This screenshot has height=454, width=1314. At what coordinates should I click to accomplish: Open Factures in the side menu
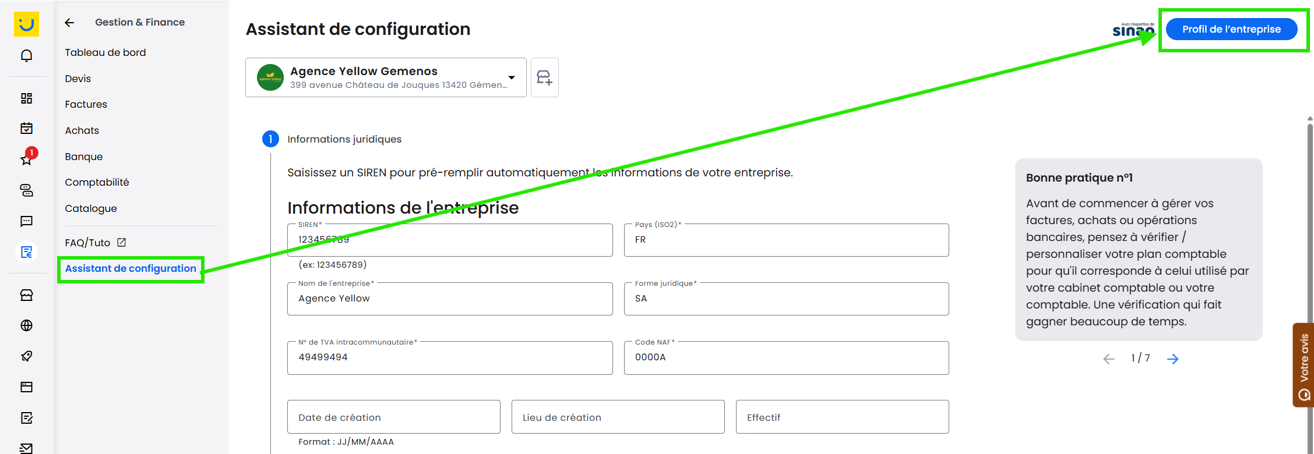point(86,104)
